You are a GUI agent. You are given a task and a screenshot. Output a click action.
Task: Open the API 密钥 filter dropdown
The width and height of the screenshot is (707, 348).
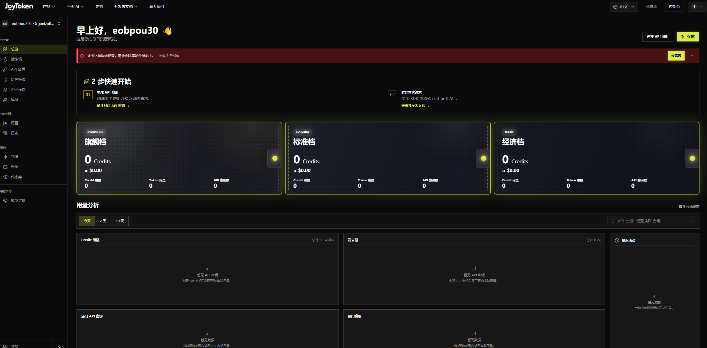pos(652,221)
